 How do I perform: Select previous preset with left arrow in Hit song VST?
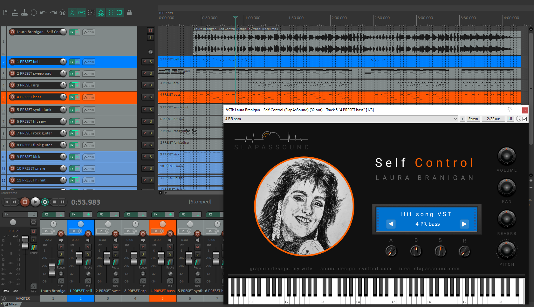391,224
